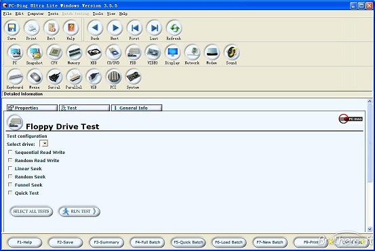Click the Refresh toolbar icon
Screen dimensions: 375x251
tap(174, 28)
